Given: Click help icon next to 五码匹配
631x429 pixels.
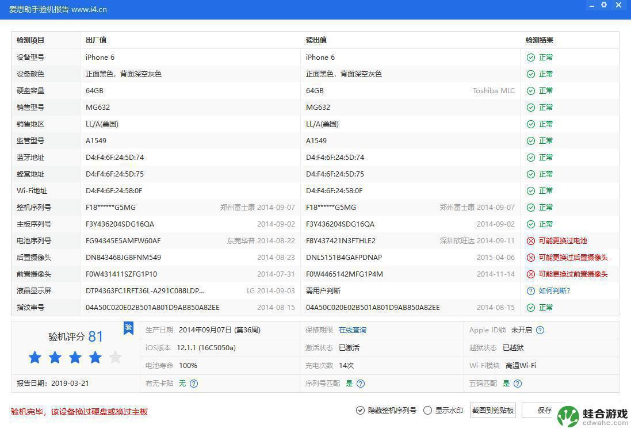Looking at the screenshot, I should coord(518,384).
